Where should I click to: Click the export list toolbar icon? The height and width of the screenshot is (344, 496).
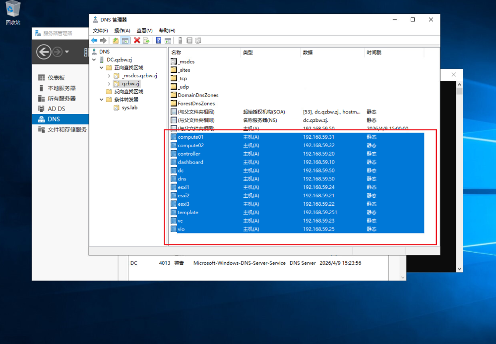(x=146, y=41)
